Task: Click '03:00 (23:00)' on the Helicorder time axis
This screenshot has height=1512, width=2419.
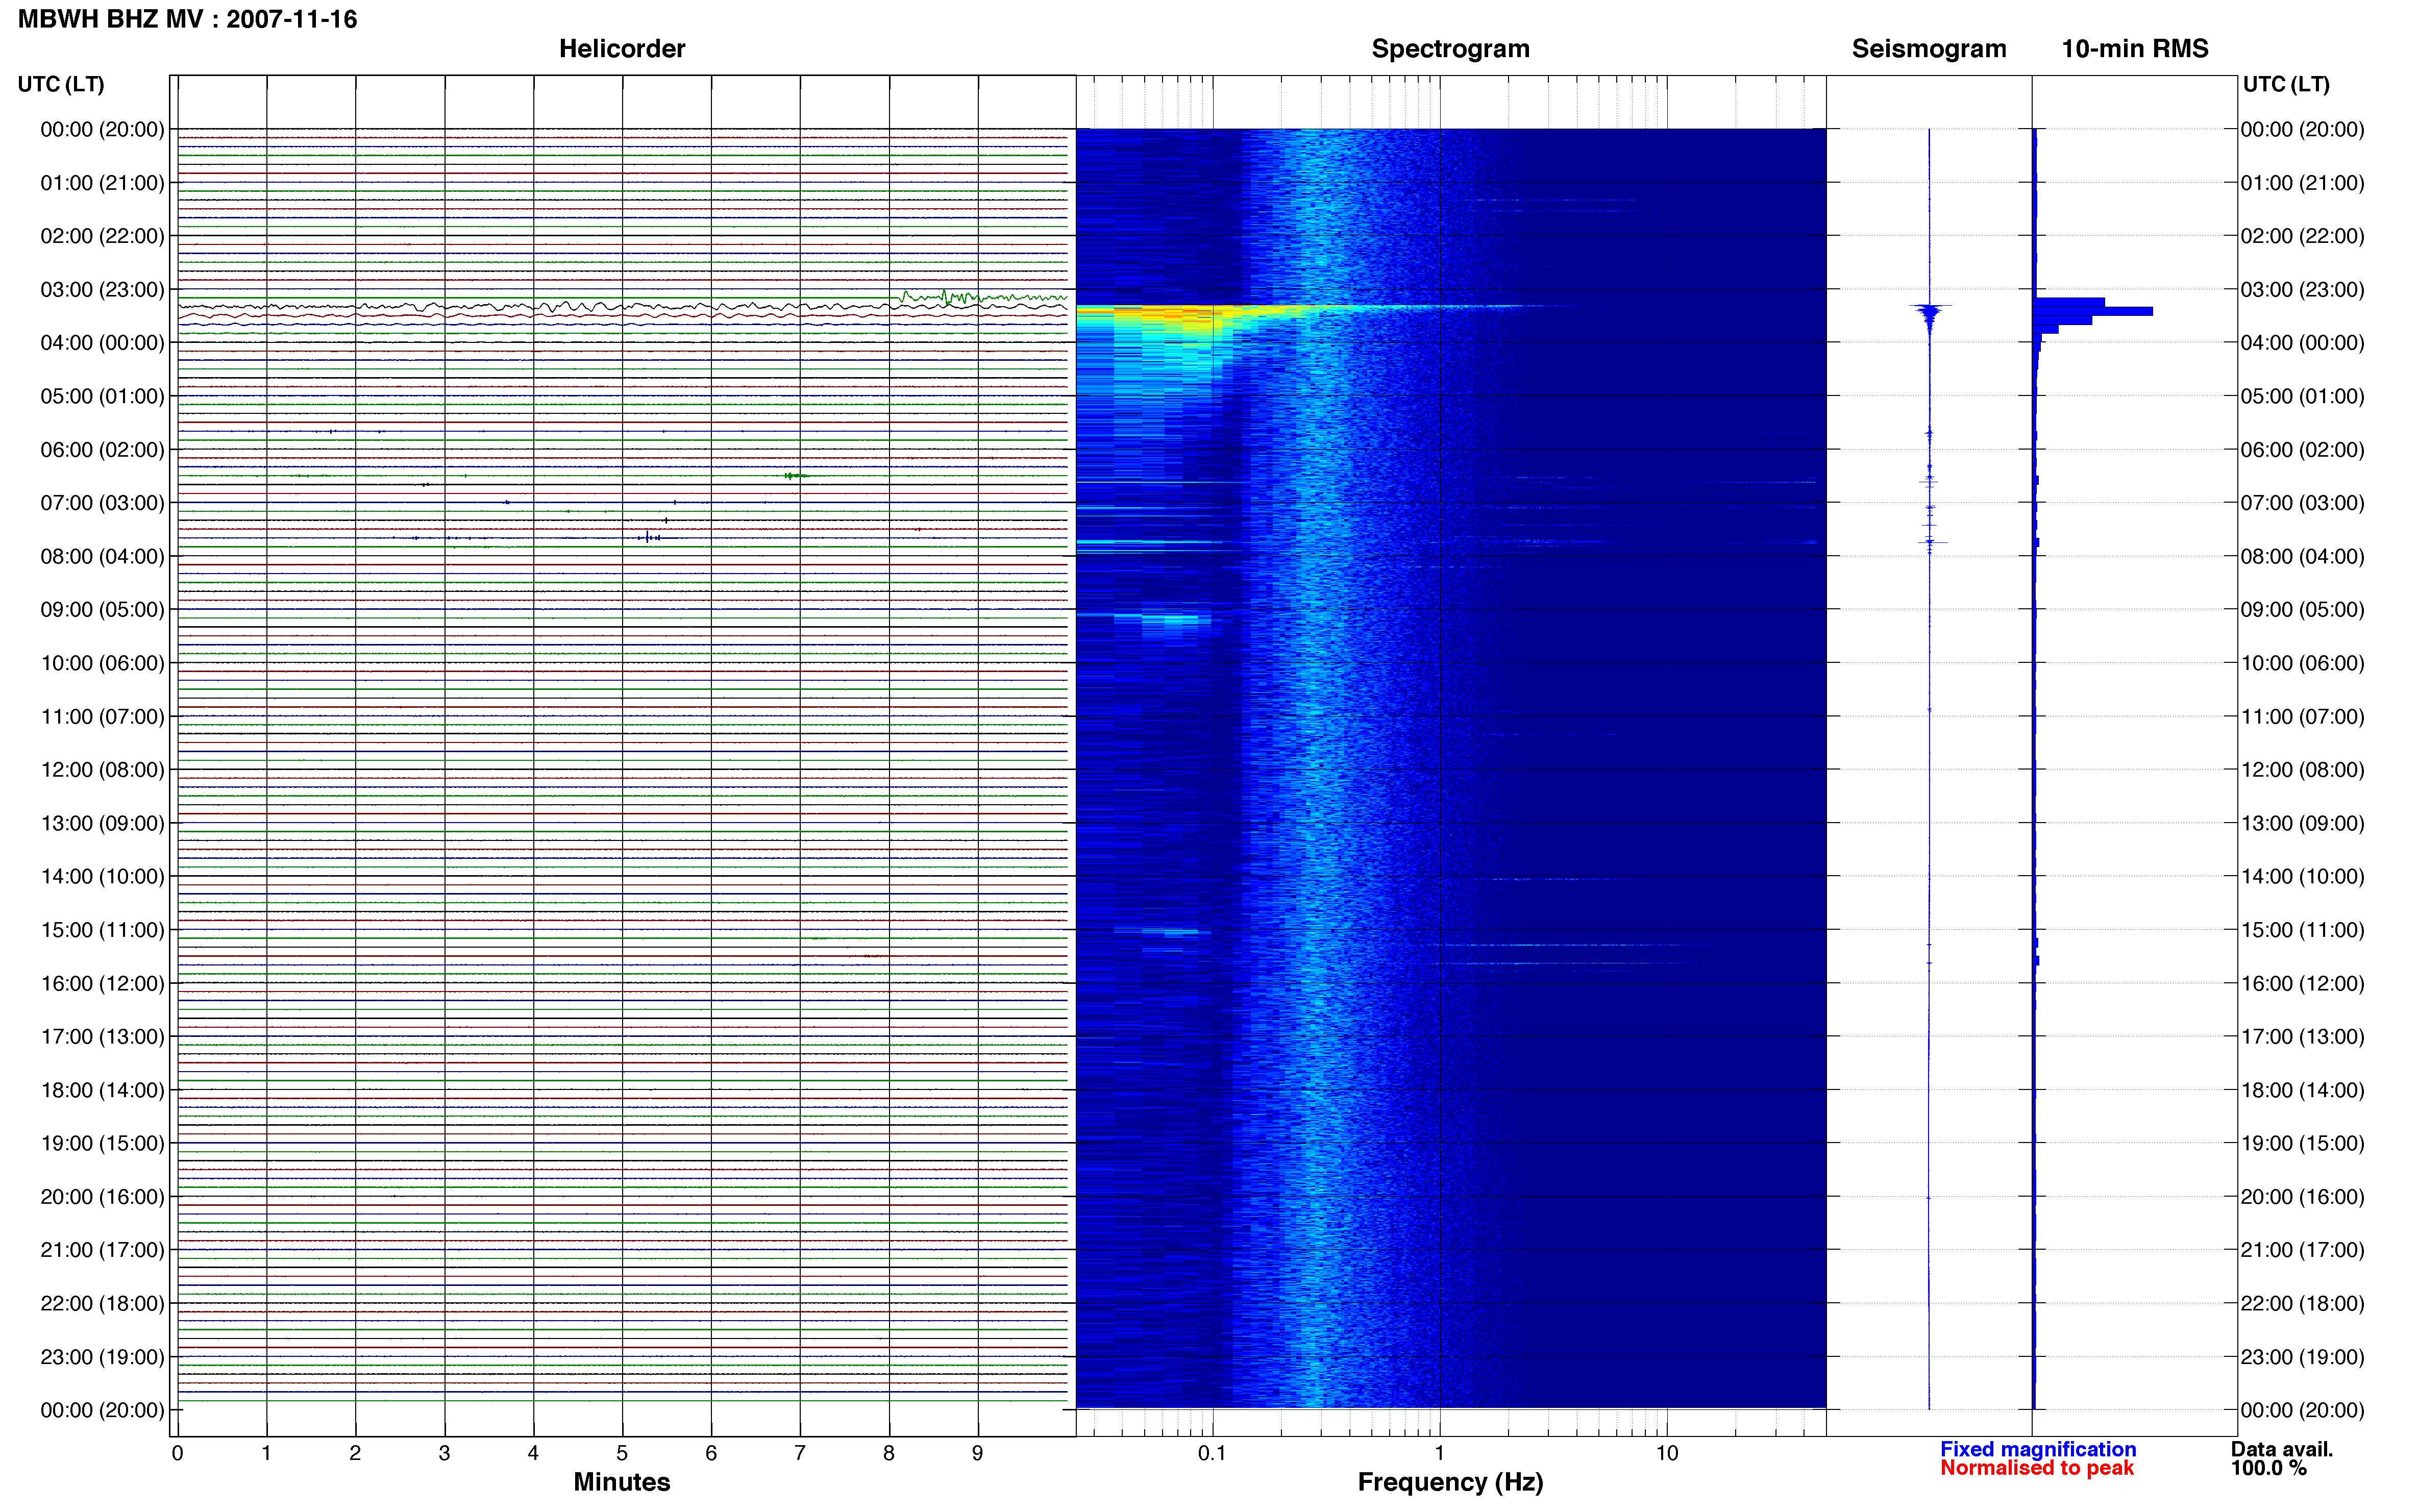Action: [102, 290]
